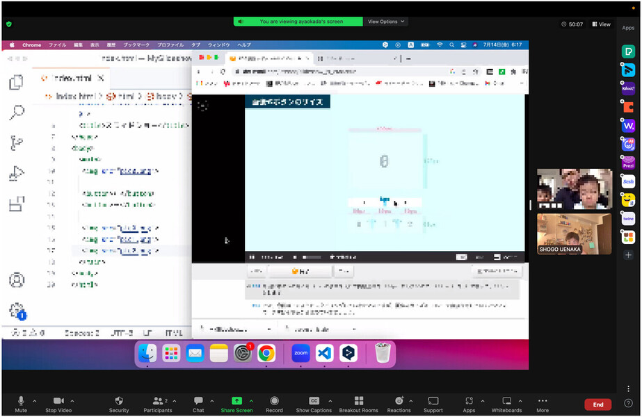Start recording the meeting

click(274, 401)
